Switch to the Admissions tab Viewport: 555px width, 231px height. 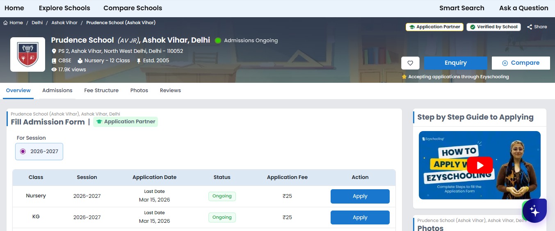pos(57,91)
